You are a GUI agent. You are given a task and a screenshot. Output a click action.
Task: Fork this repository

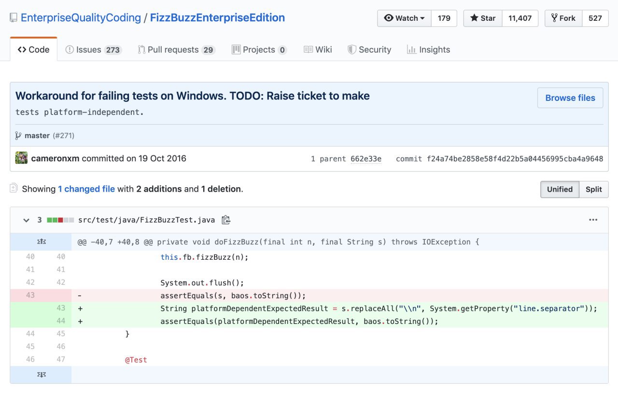(563, 18)
